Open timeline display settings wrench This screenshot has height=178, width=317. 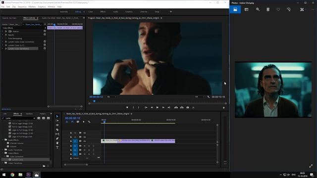pyautogui.click(x=89, y=122)
